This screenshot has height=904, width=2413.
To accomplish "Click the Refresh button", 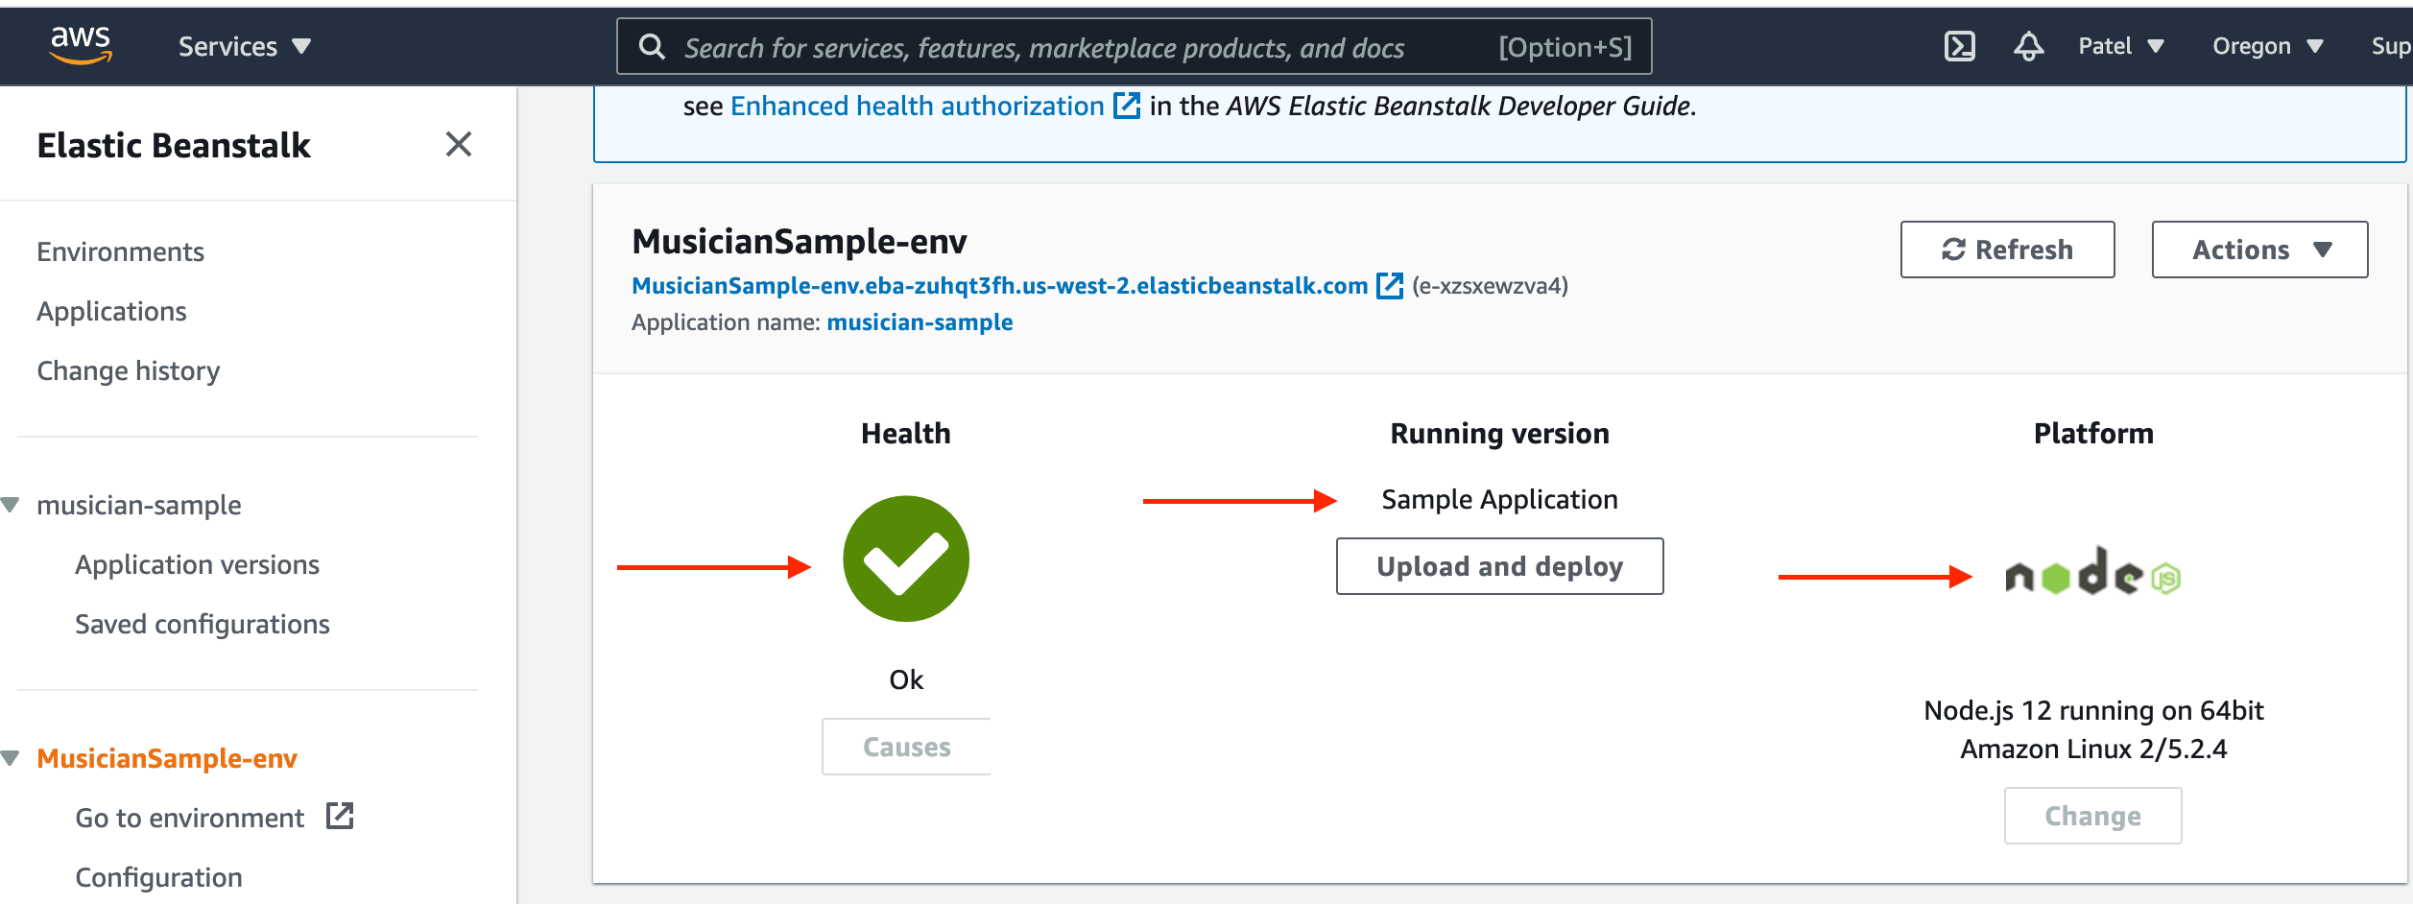I will pos(2007,250).
